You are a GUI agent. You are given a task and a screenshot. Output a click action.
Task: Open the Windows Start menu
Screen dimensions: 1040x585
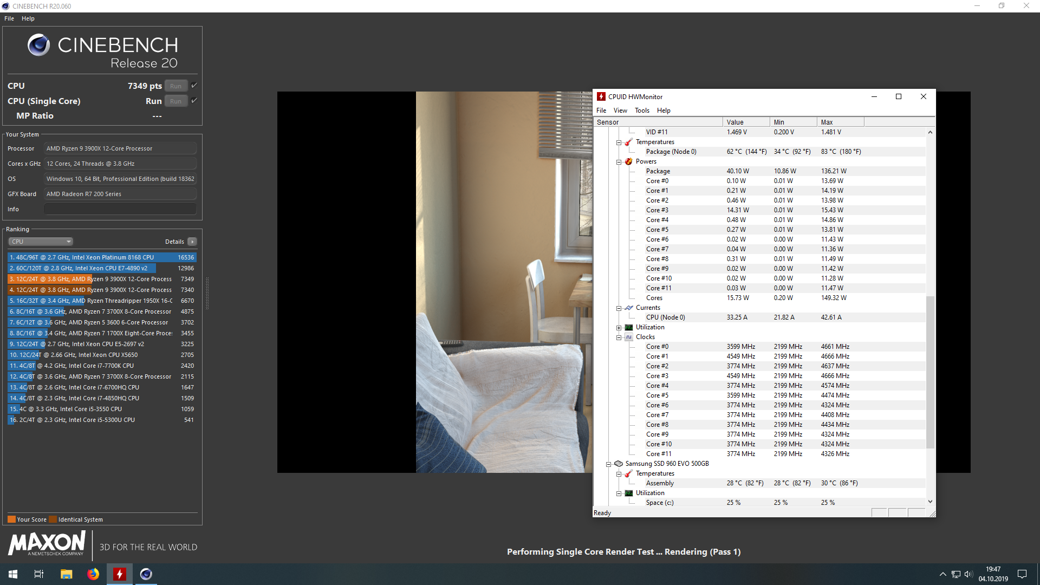13,574
